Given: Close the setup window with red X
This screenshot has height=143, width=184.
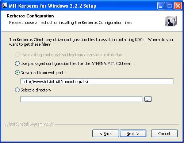Looking at the screenshot, I should click(x=178, y=6).
